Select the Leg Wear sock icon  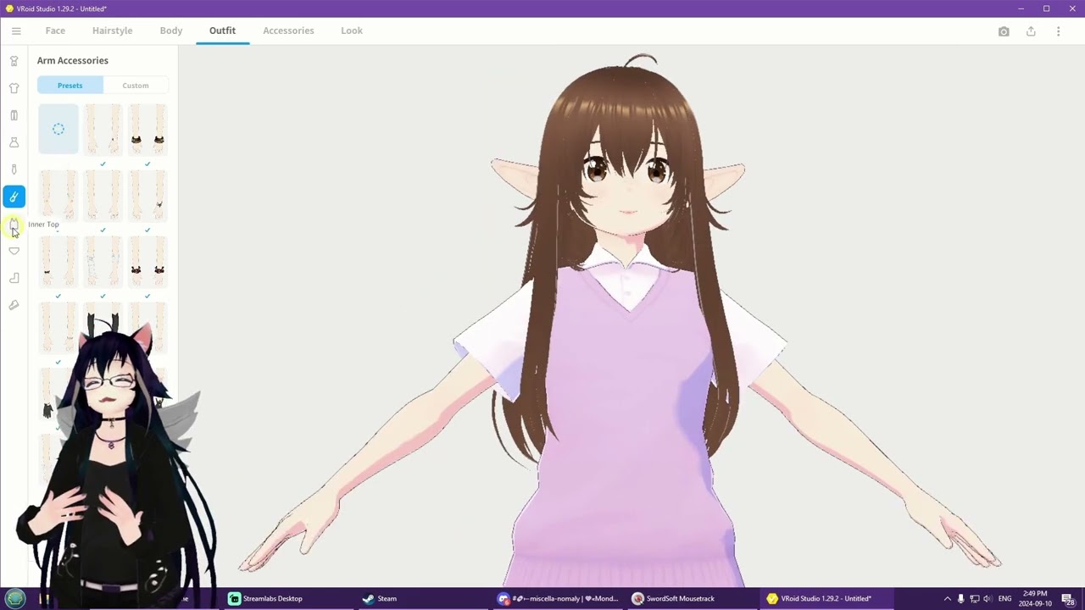point(14,278)
